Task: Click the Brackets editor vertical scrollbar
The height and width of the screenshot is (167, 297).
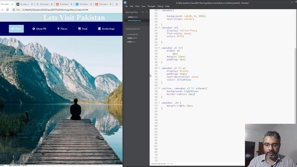Action: (296, 86)
